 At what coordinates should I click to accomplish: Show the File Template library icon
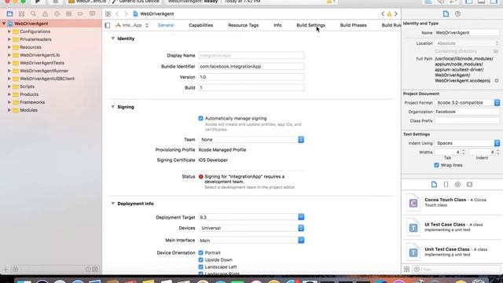click(434, 185)
